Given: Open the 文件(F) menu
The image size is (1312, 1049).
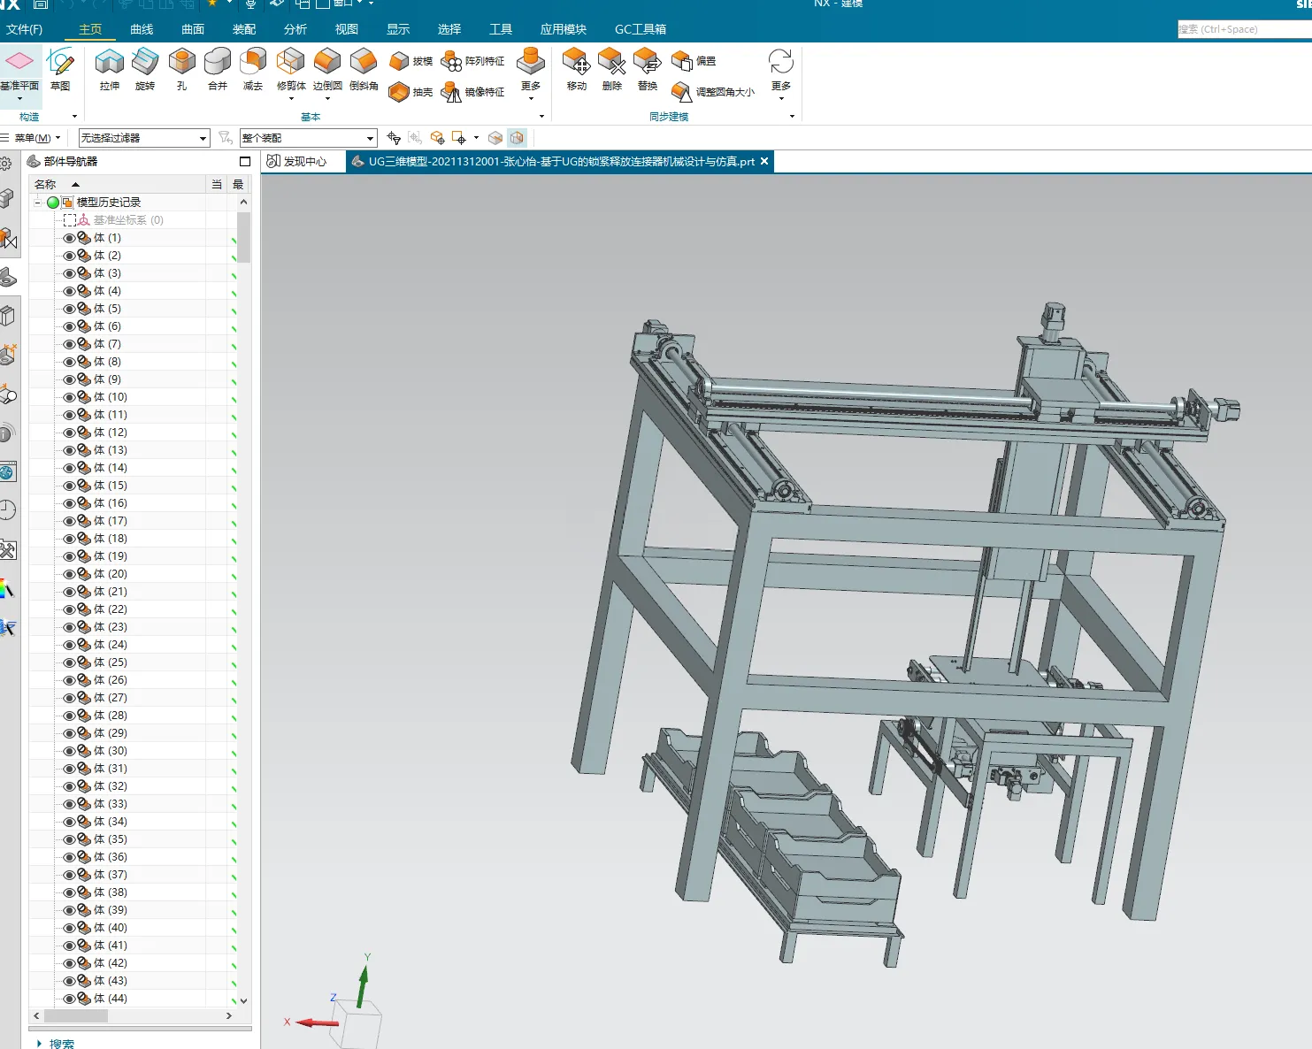Looking at the screenshot, I should (24, 29).
